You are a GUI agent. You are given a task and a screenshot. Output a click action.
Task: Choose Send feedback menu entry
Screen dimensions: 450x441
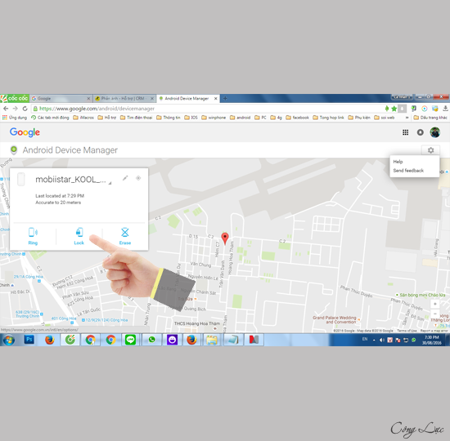pos(408,171)
